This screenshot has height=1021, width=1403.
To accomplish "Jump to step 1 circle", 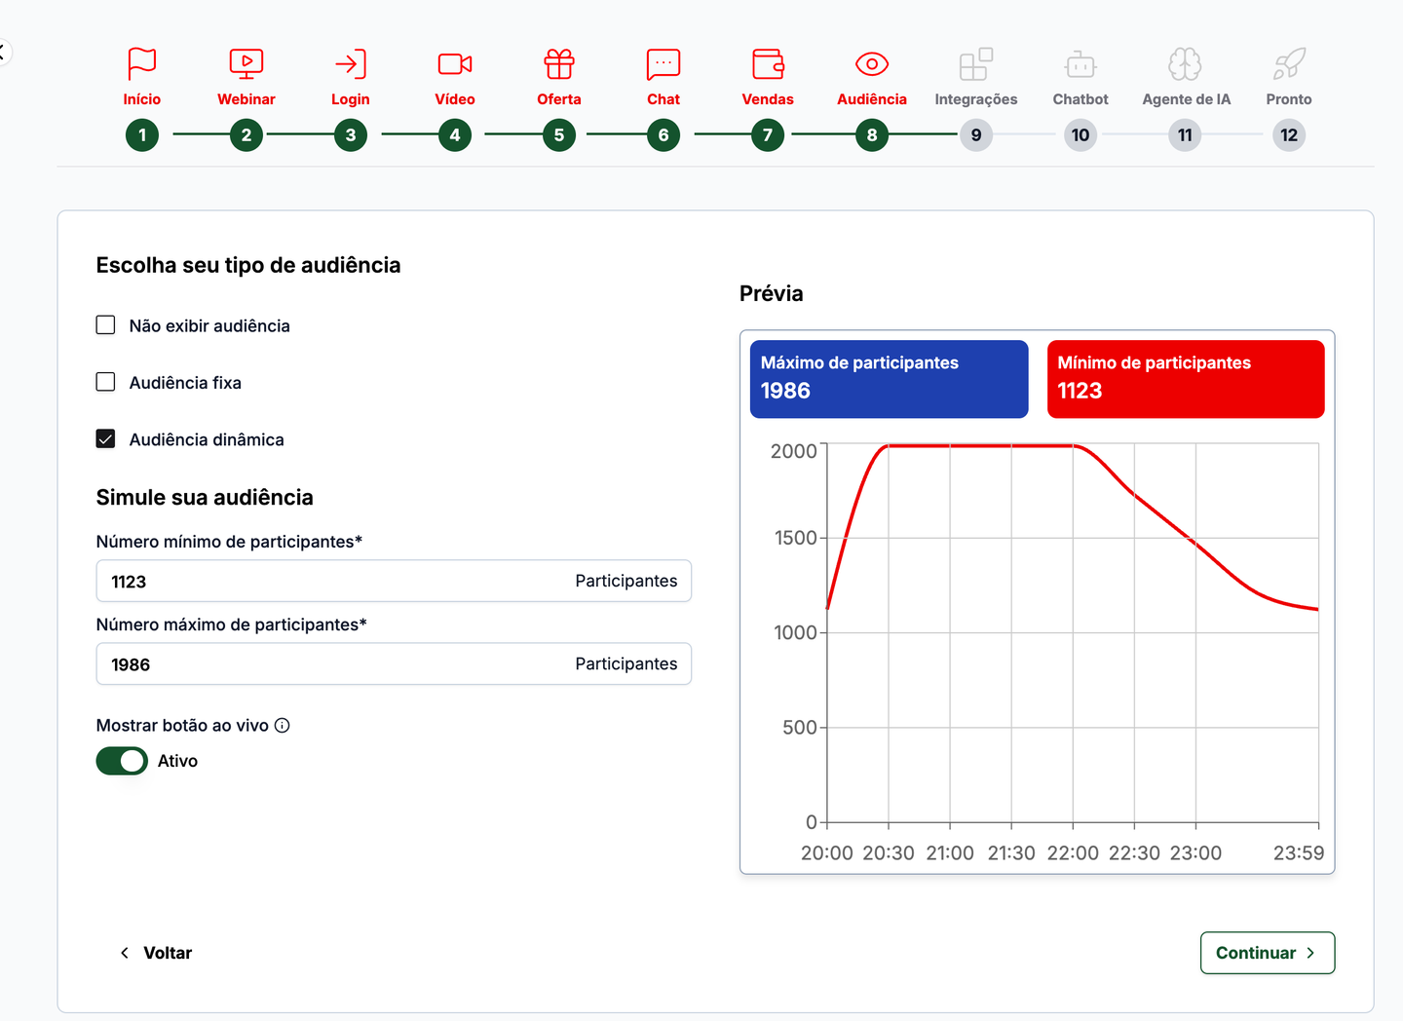I will point(142,135).
